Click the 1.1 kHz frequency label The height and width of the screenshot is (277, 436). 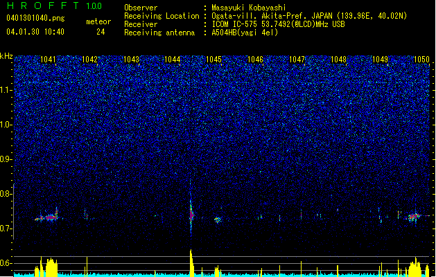(6, 90)
